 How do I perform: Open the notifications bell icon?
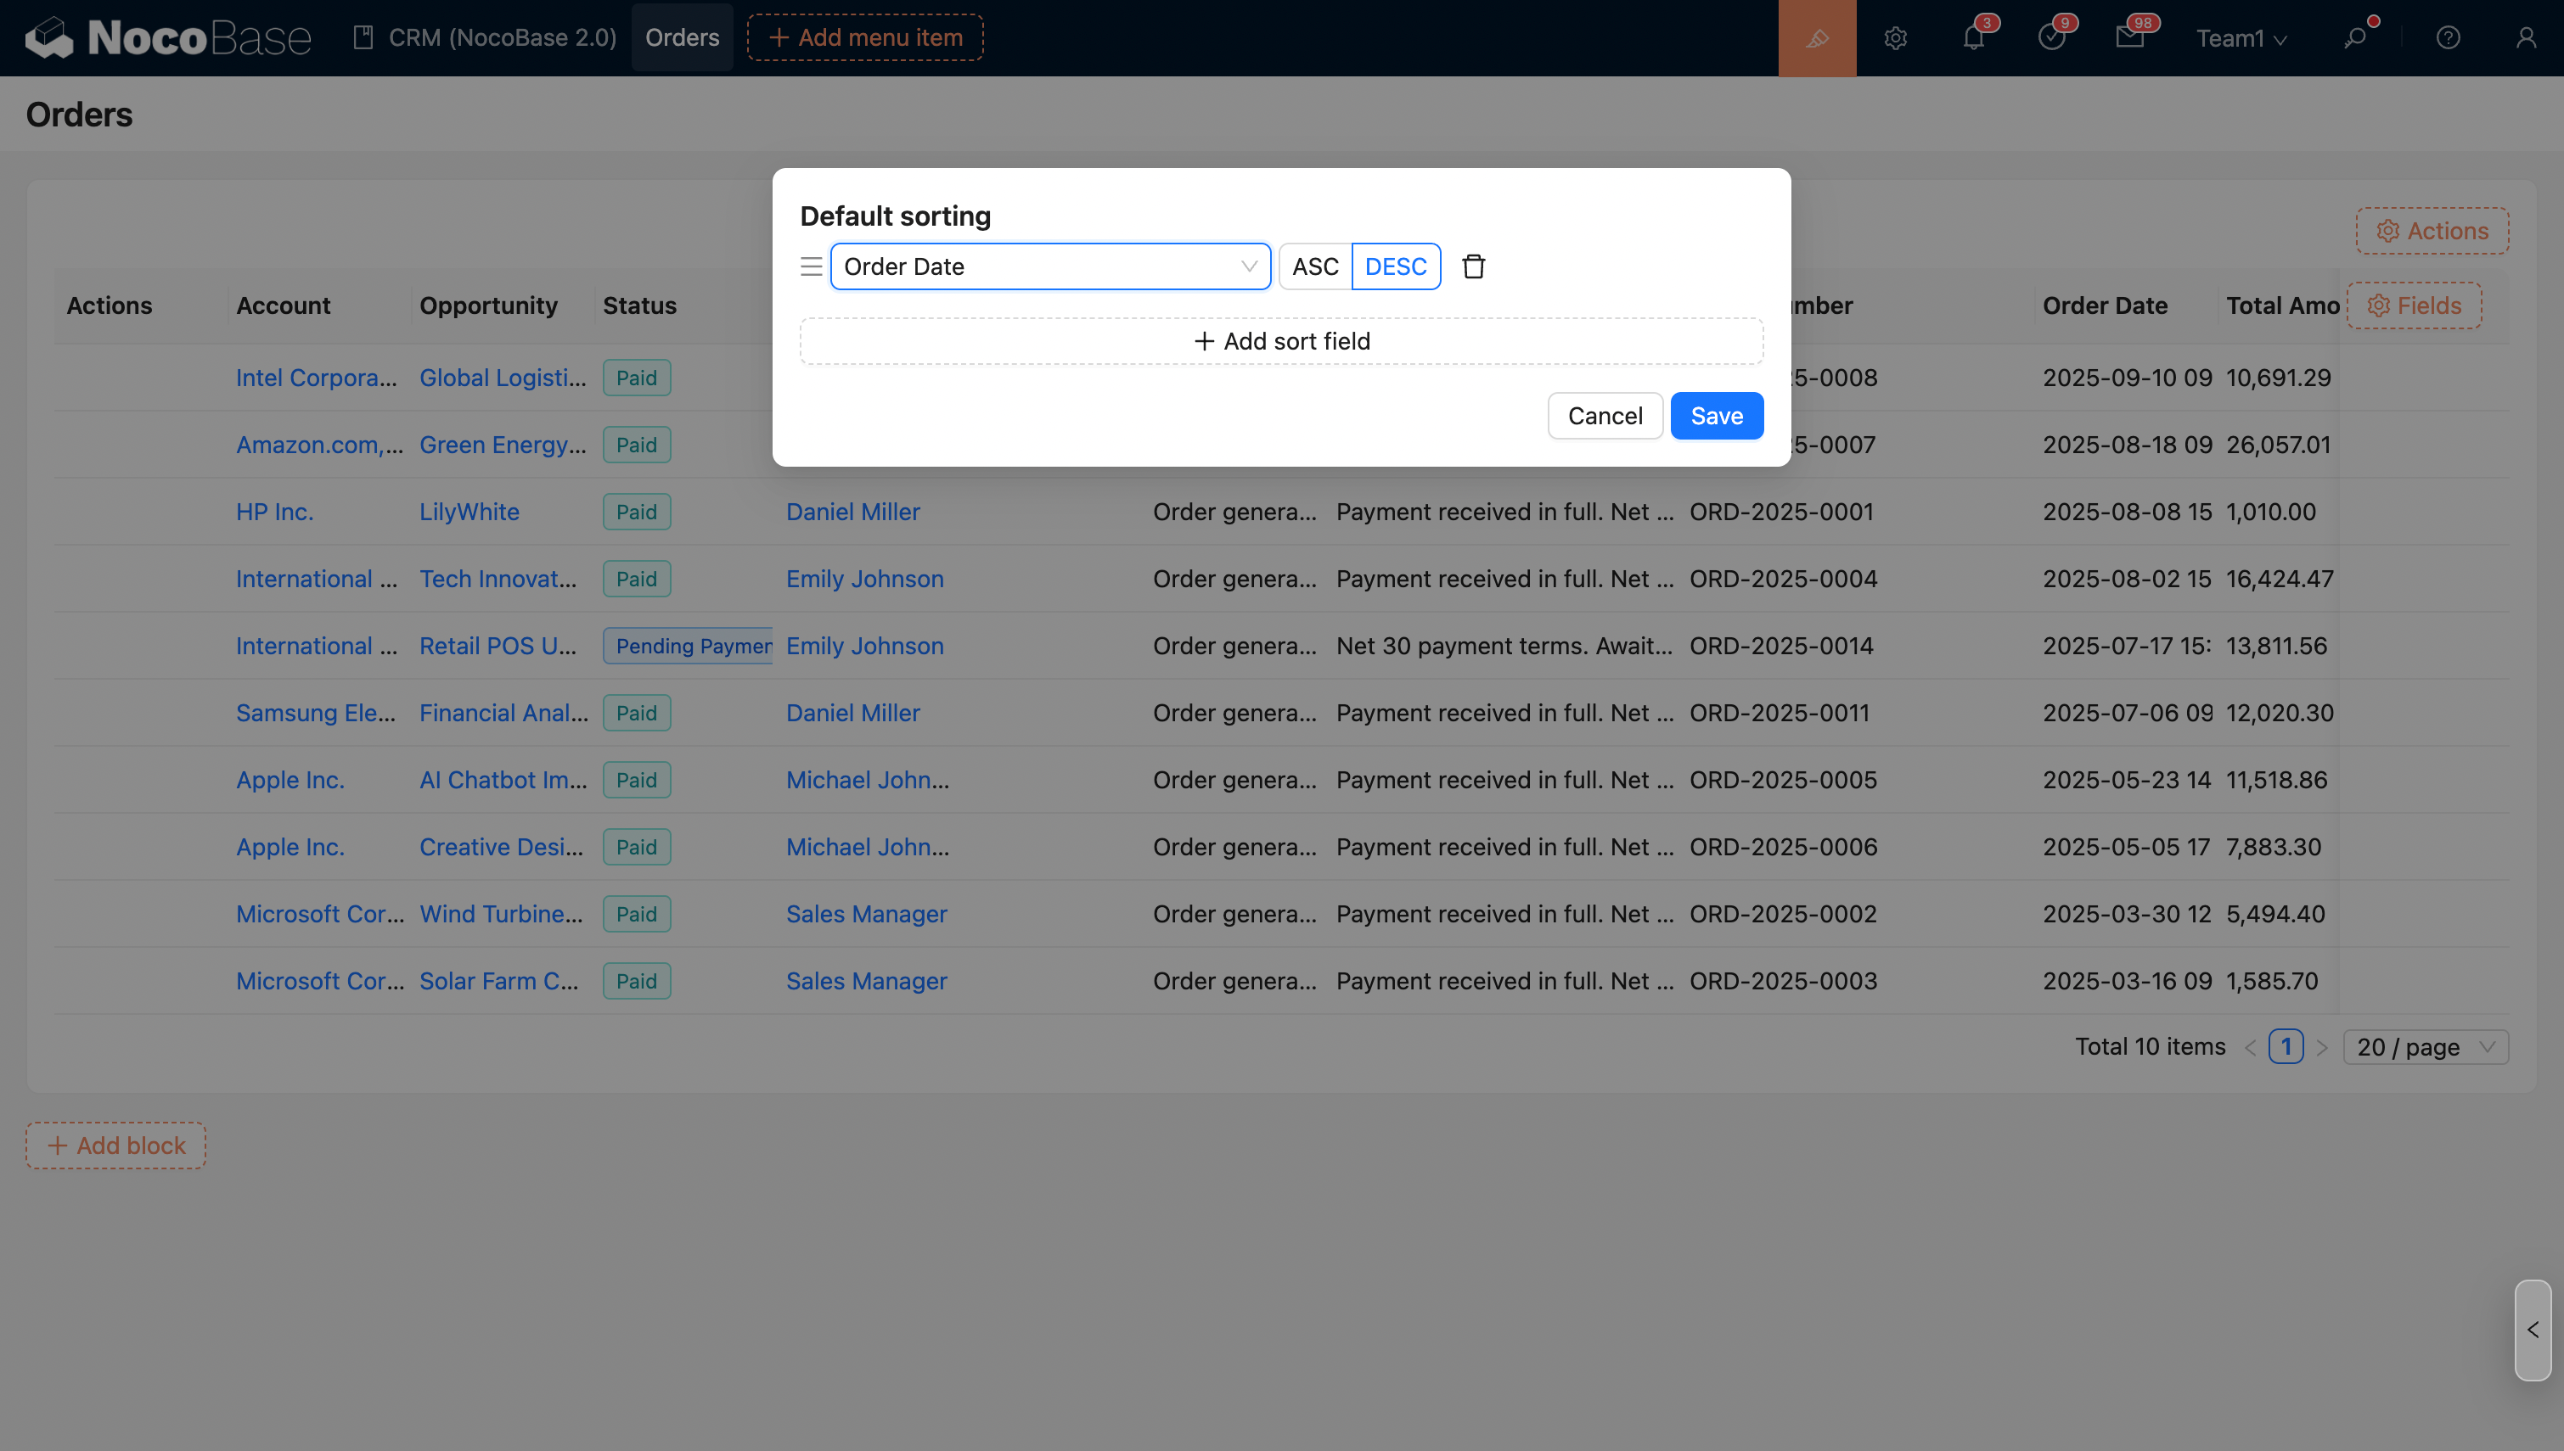(x=1973, y=38)
